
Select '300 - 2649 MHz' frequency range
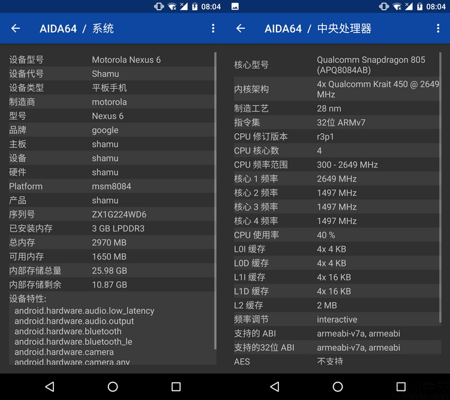coord(347,165)
